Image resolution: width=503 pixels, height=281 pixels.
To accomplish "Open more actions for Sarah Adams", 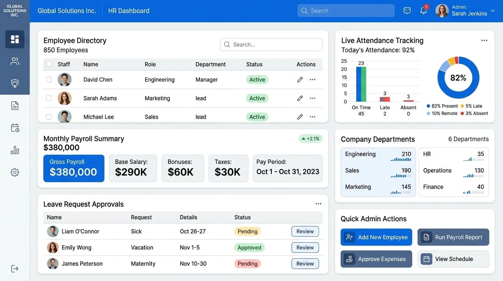I will (313, 98).
